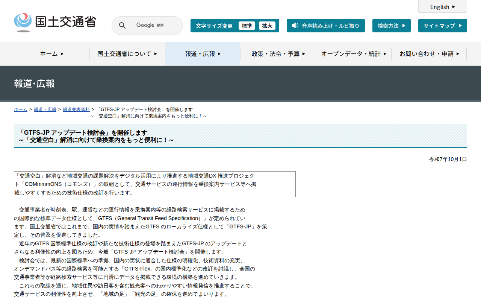481x301 pixels.
Task: Open the お問い合わせ・申請 menu item
Action: tap(429, 54)
